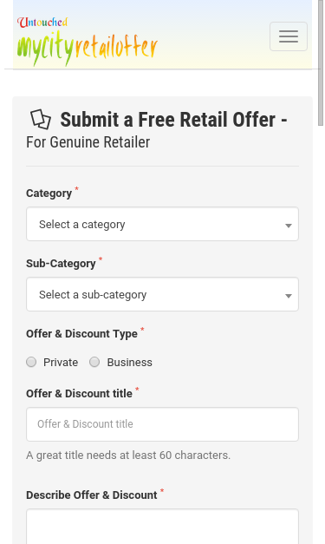Click the Offer & Discount title label

tap(79, 393)
